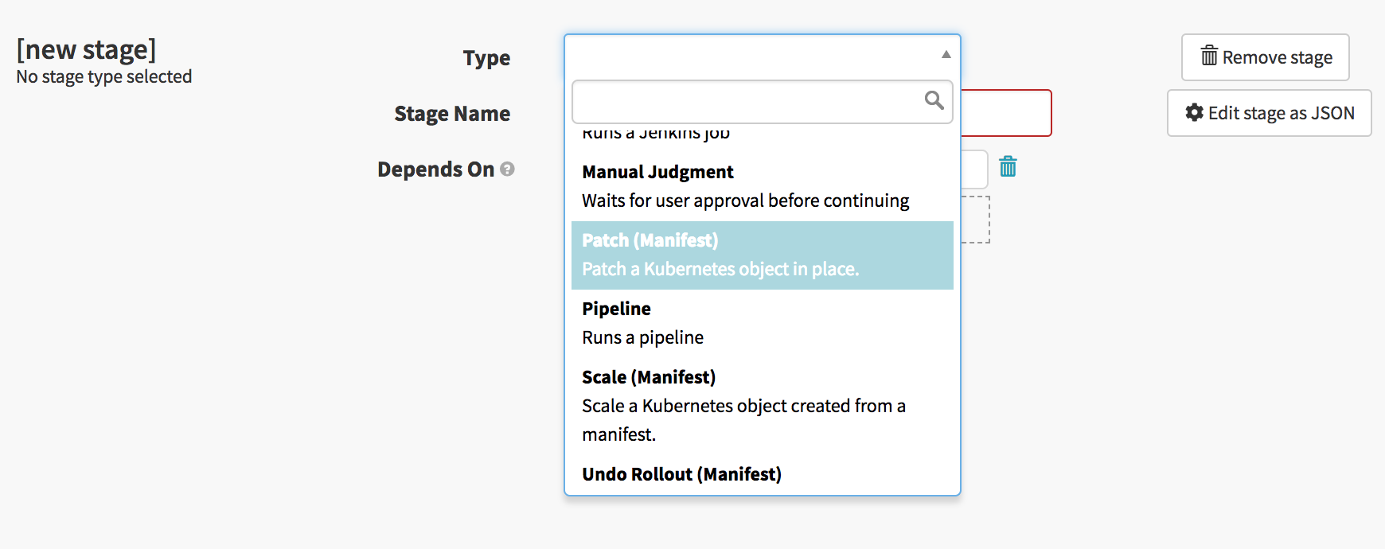Click the magnifier search icon
This screenshot has width=1385, height=549.
click(934, 100)
